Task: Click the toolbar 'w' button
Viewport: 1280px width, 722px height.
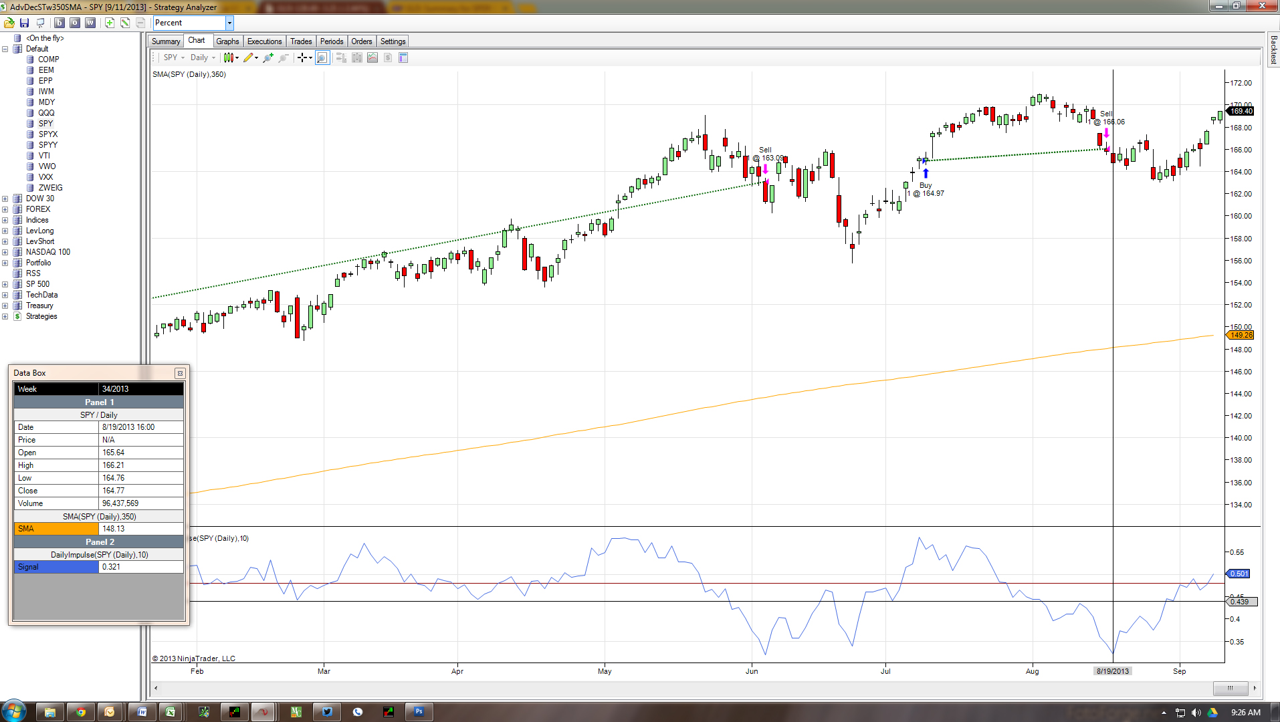Action: point(90,23)
